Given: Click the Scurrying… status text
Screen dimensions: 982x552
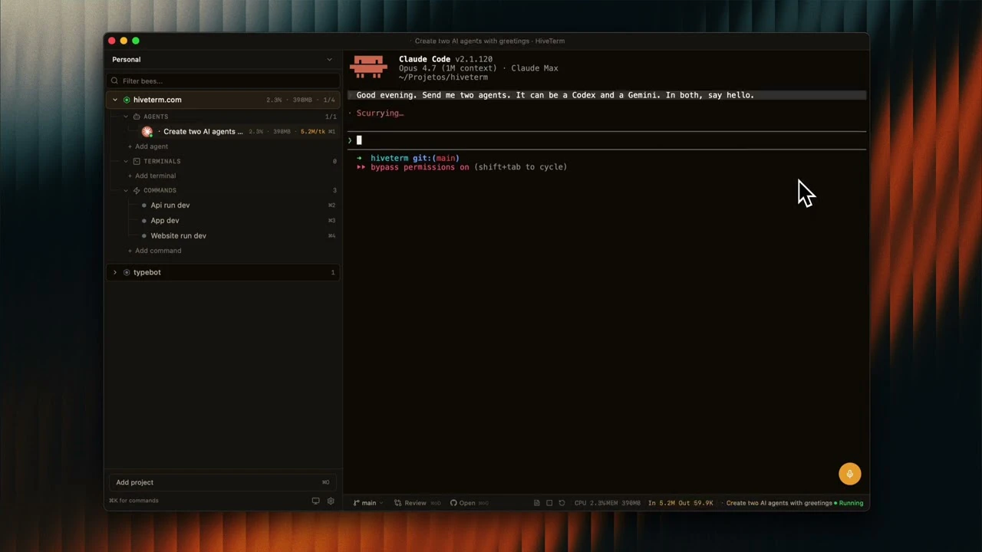Looking at the screenshot, I should tap(380, 113).
